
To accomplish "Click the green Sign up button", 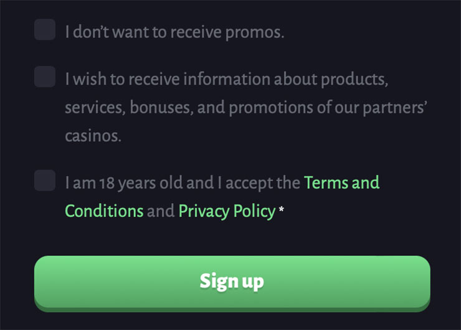I will click(x=232, y=281).
